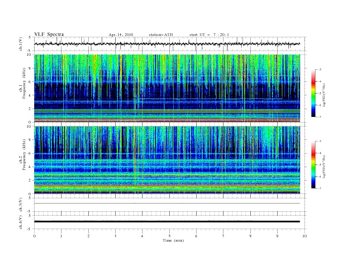Click the ch.2 spectrogram plot

(167, 160)
